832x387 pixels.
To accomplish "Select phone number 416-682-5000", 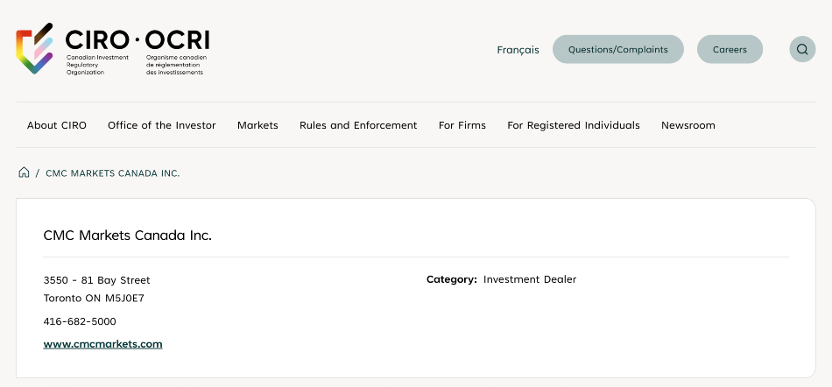I will [80, 321].
